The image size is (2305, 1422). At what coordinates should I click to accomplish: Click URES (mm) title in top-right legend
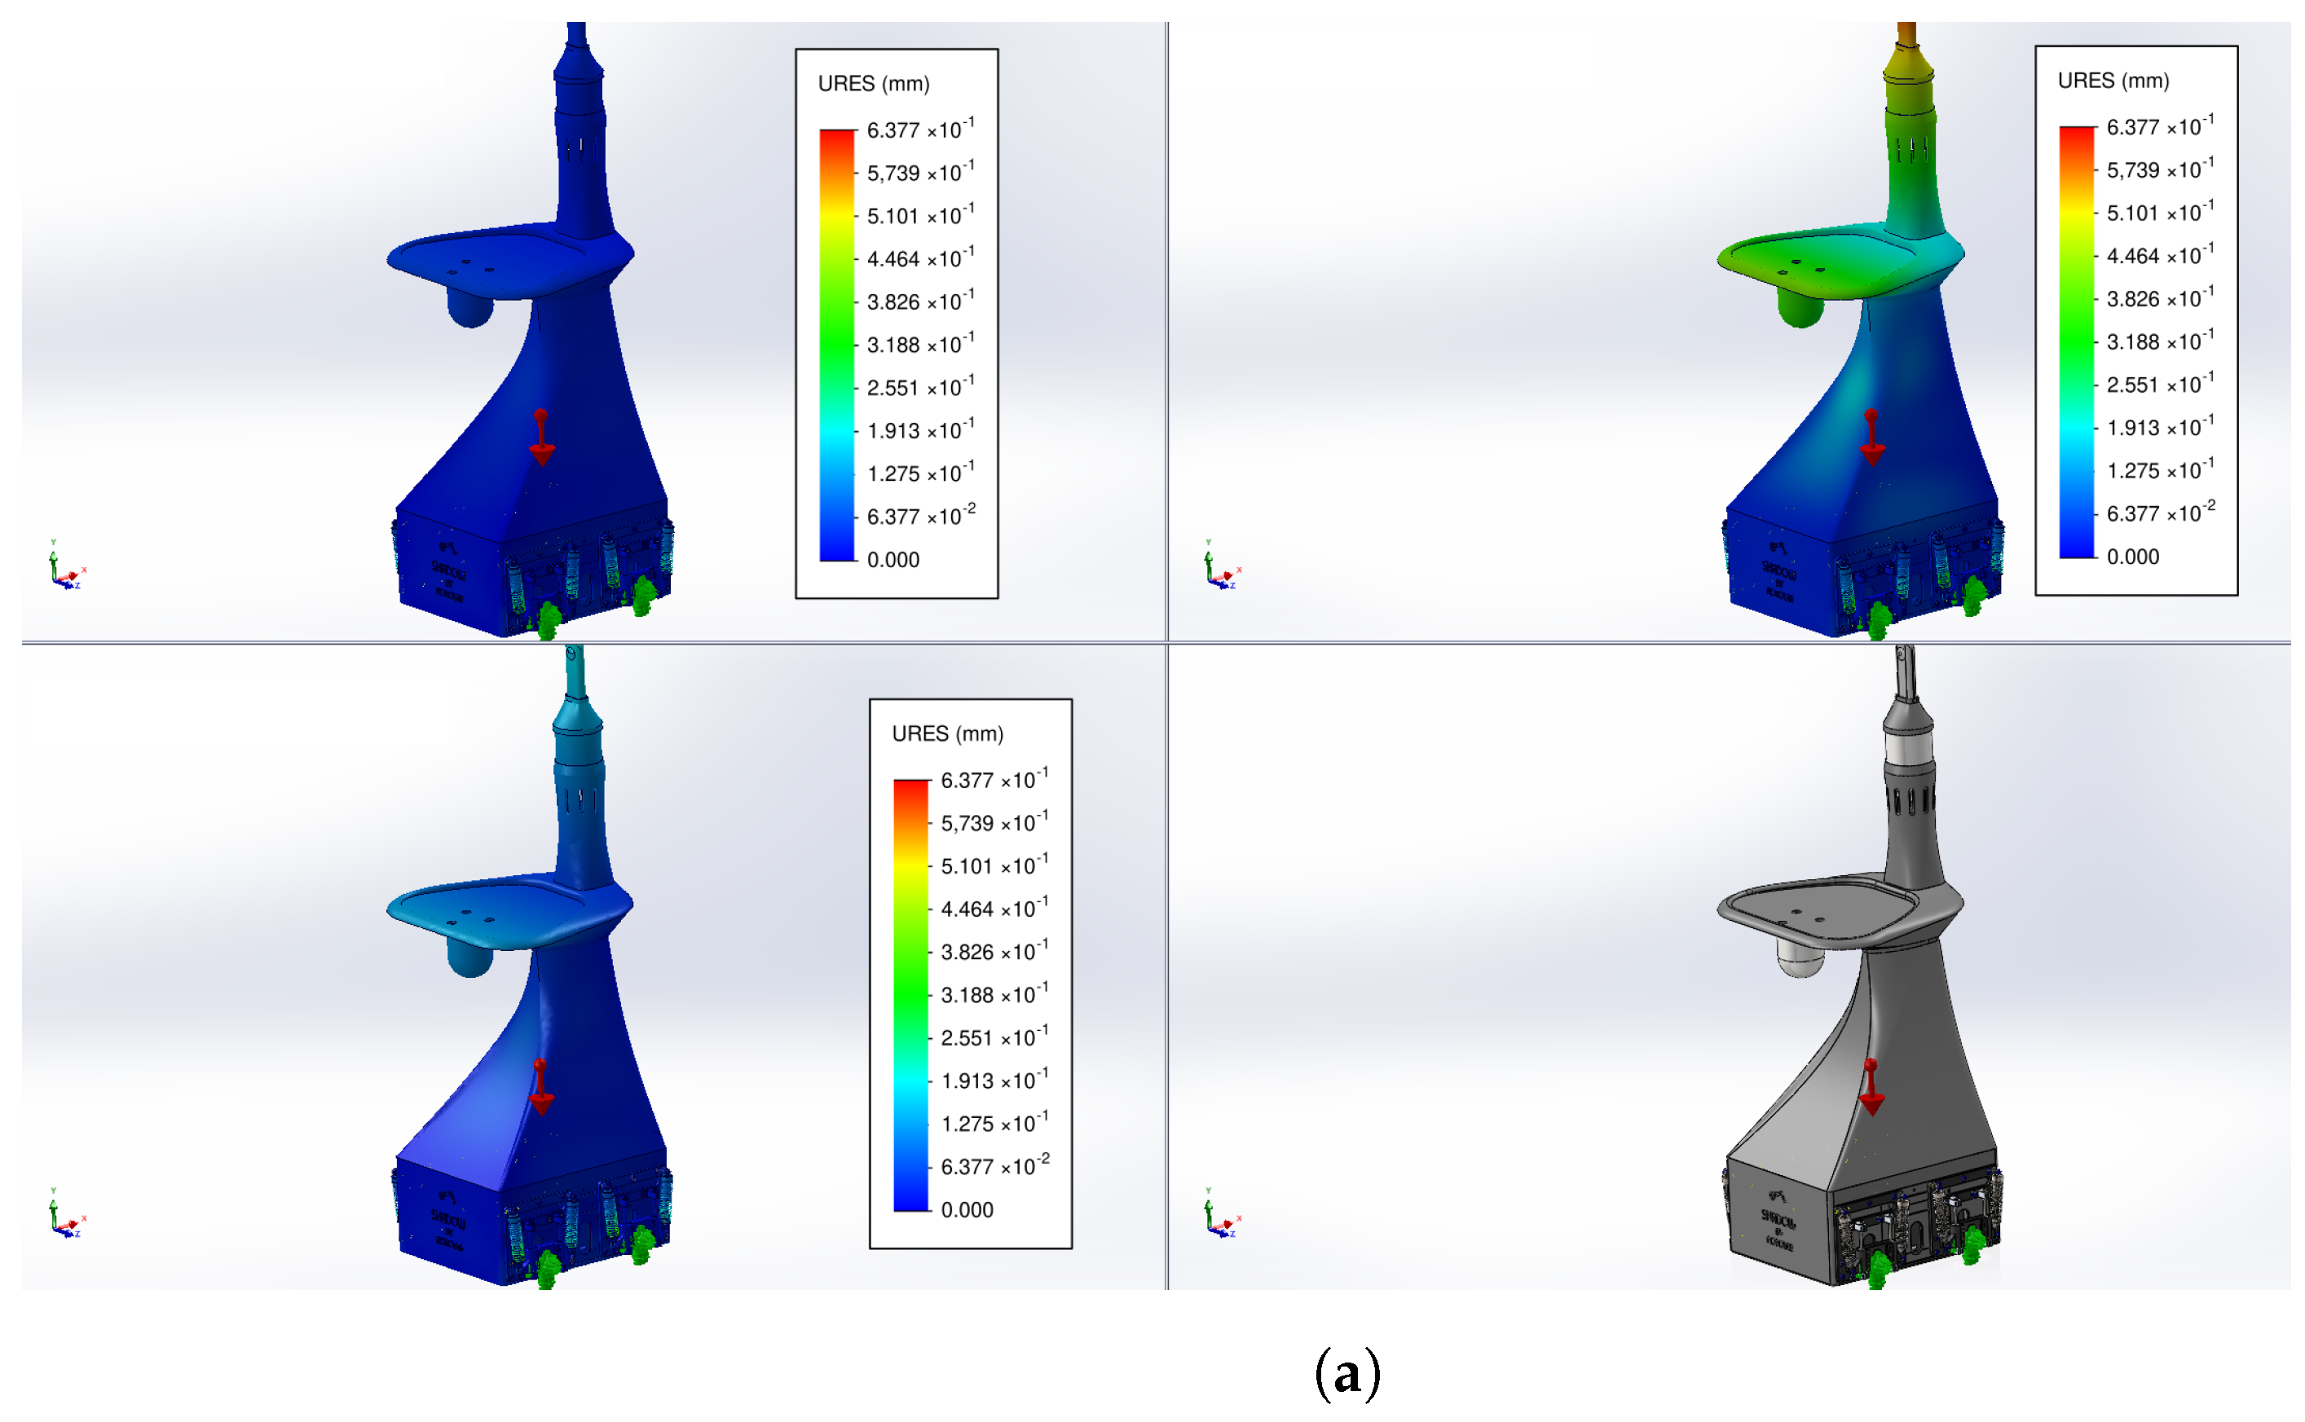[2113, 81]
